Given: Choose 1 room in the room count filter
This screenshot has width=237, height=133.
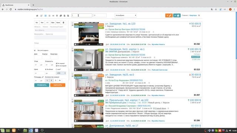Looking at the screenshot, I should click(x=47, y=81).
